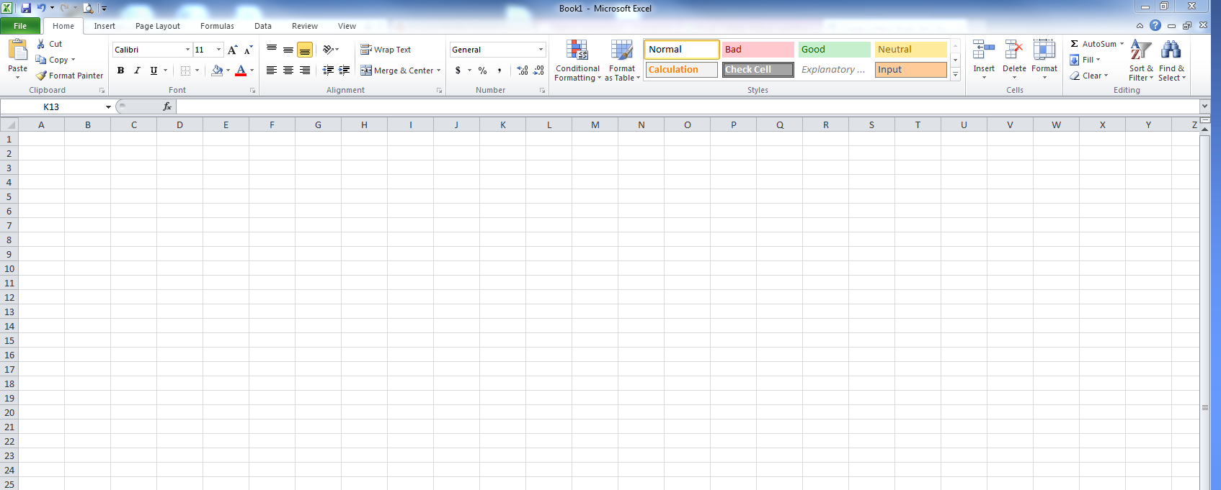The image size is (1221, 490).
Task: Click the Percent Style icon
Action: coord(482,71)
